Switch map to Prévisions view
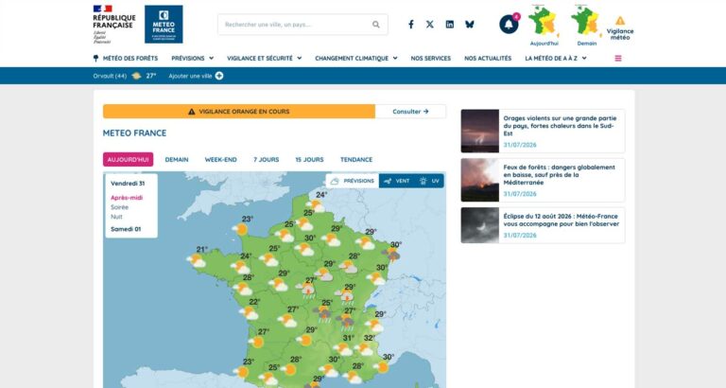Screen dimensions: 726x388 pyautogui.click(x=353, y=181)
